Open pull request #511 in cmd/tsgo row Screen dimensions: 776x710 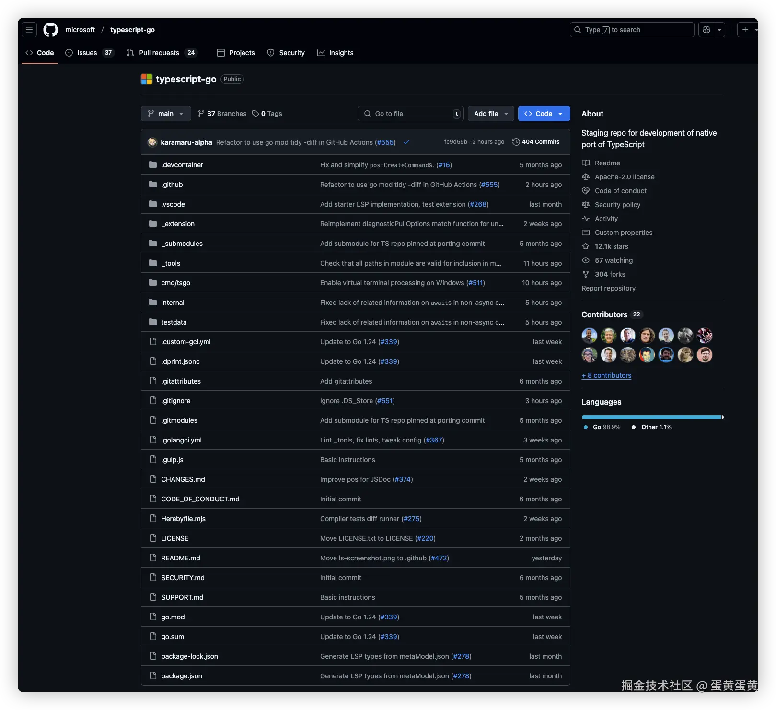coord(475,283)
